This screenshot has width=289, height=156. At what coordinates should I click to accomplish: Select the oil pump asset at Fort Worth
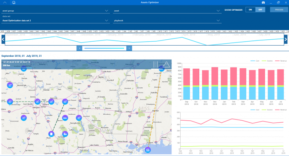point(37,102)
